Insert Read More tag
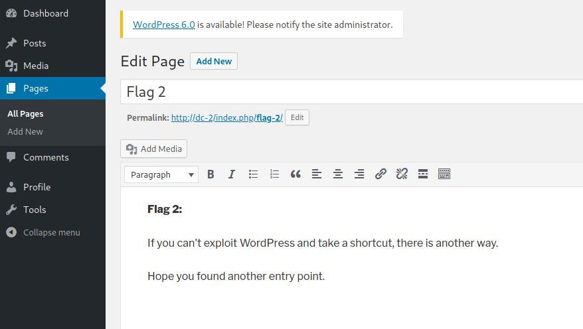Image resolution: width=583 pixels, height=329 pixels. pos(423,174)
